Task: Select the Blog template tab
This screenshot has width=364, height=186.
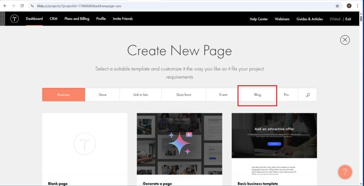Action: tap(257, 95)
